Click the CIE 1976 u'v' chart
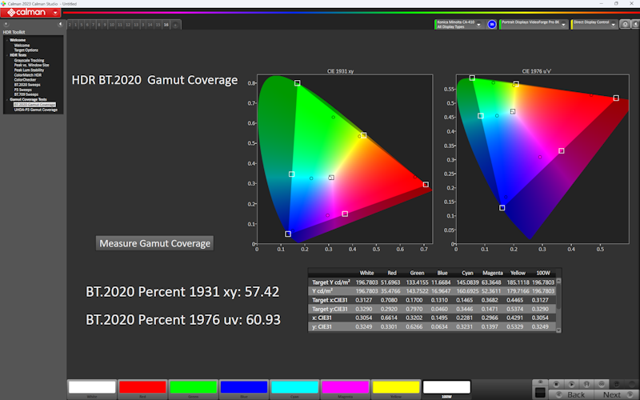 tap(542, 159)
